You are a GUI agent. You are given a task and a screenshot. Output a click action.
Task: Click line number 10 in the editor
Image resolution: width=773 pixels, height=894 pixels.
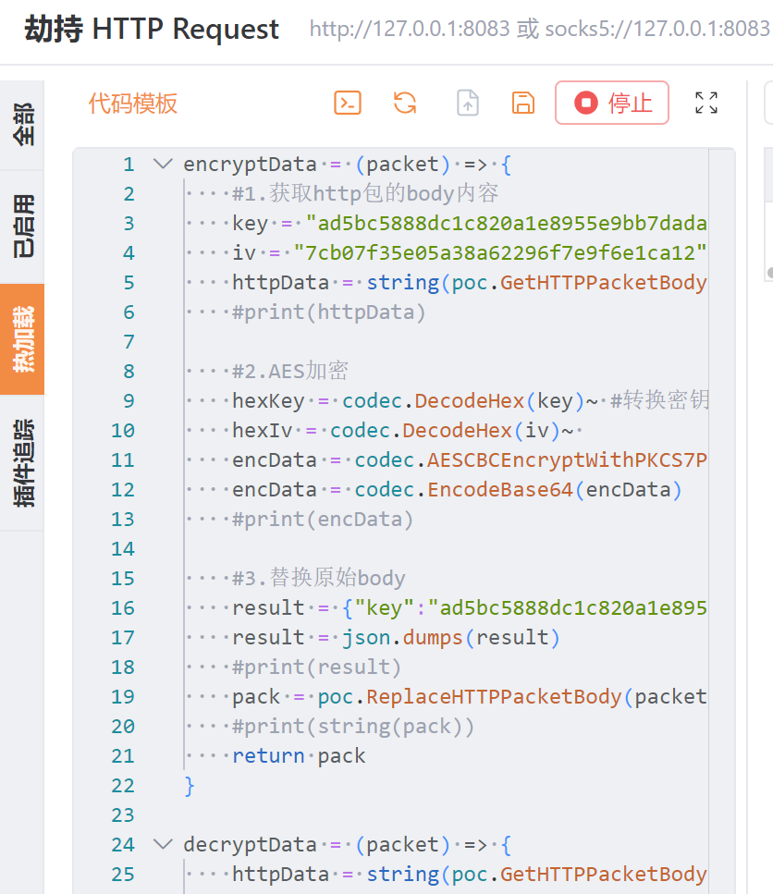pyautogui.click(x=122, y=430)
